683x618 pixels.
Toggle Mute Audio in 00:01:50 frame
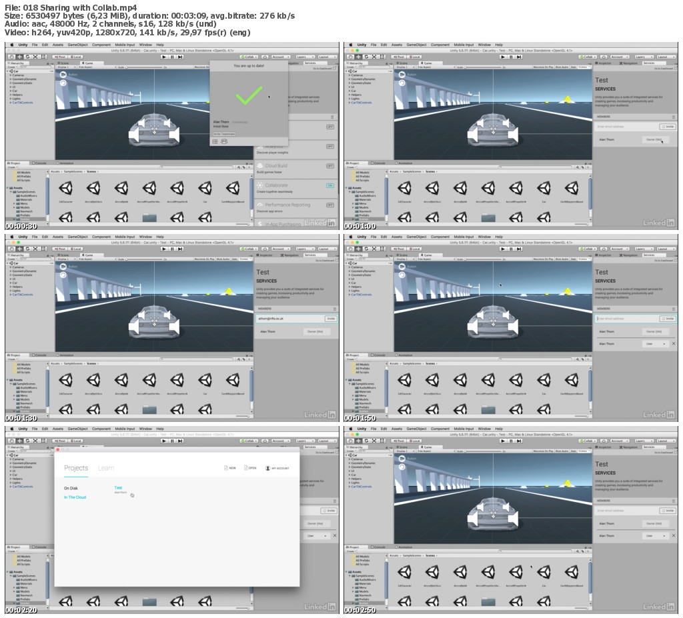pyautogui.click(x=562, y=259)
